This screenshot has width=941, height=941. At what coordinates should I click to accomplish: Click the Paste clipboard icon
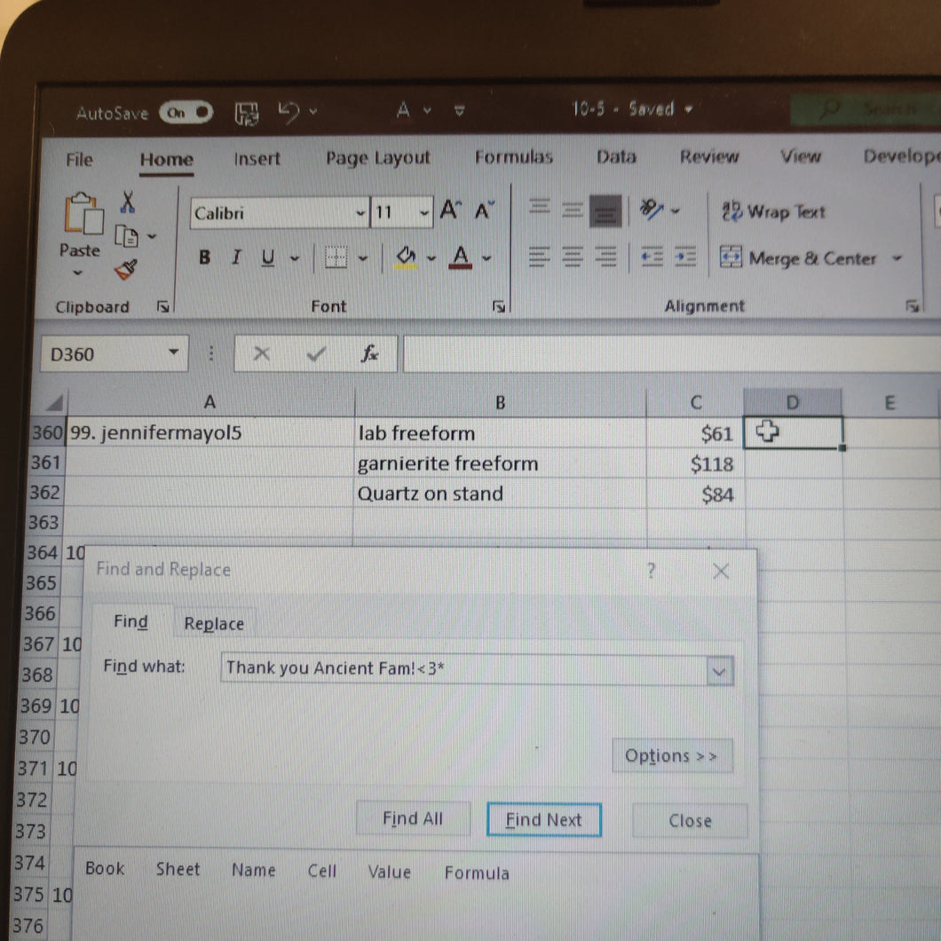tap(83, 213)
